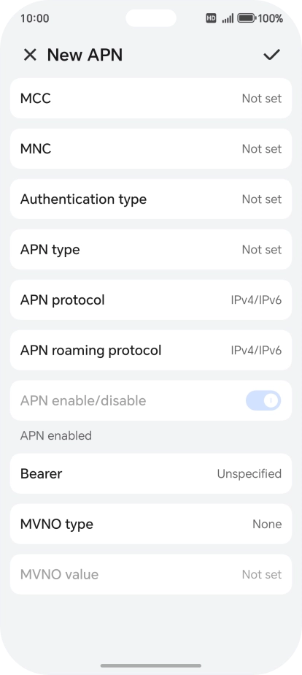Tap the X icon to discard New APN

pos(30,55)
